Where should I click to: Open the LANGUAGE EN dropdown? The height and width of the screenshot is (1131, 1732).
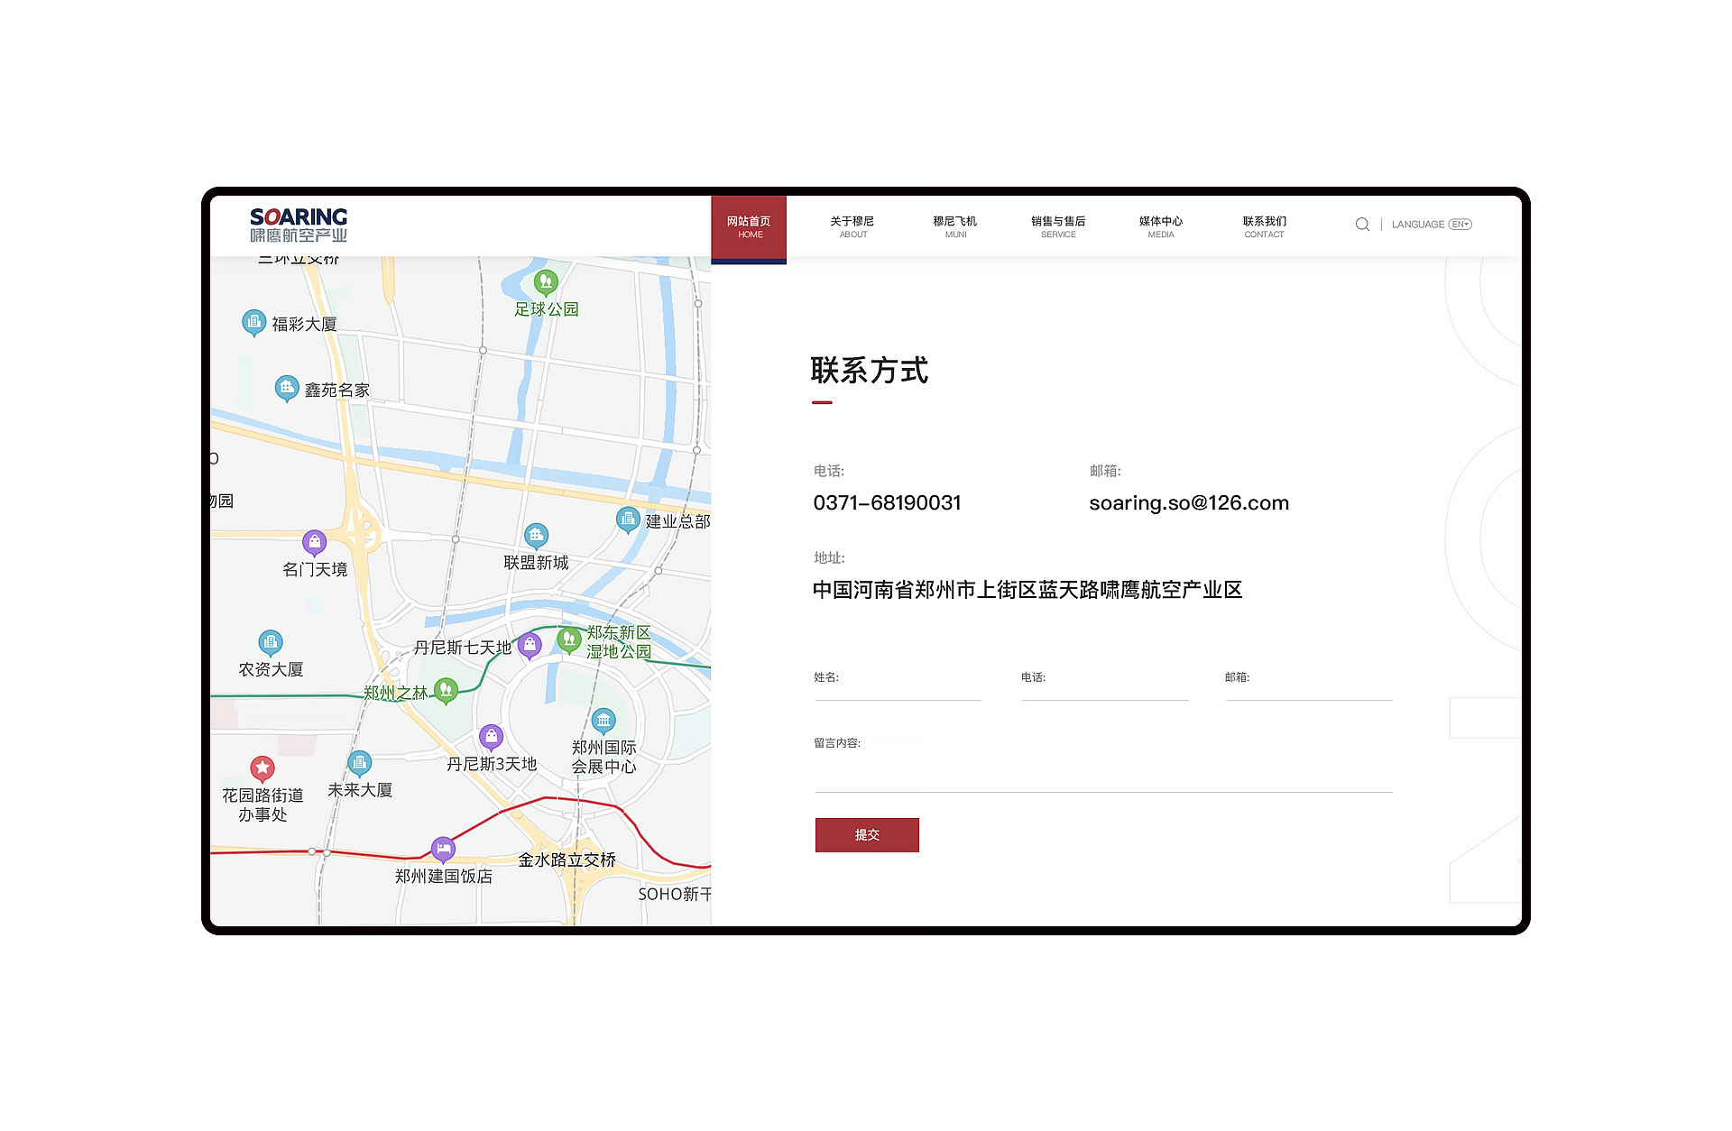pos(1432,225)
